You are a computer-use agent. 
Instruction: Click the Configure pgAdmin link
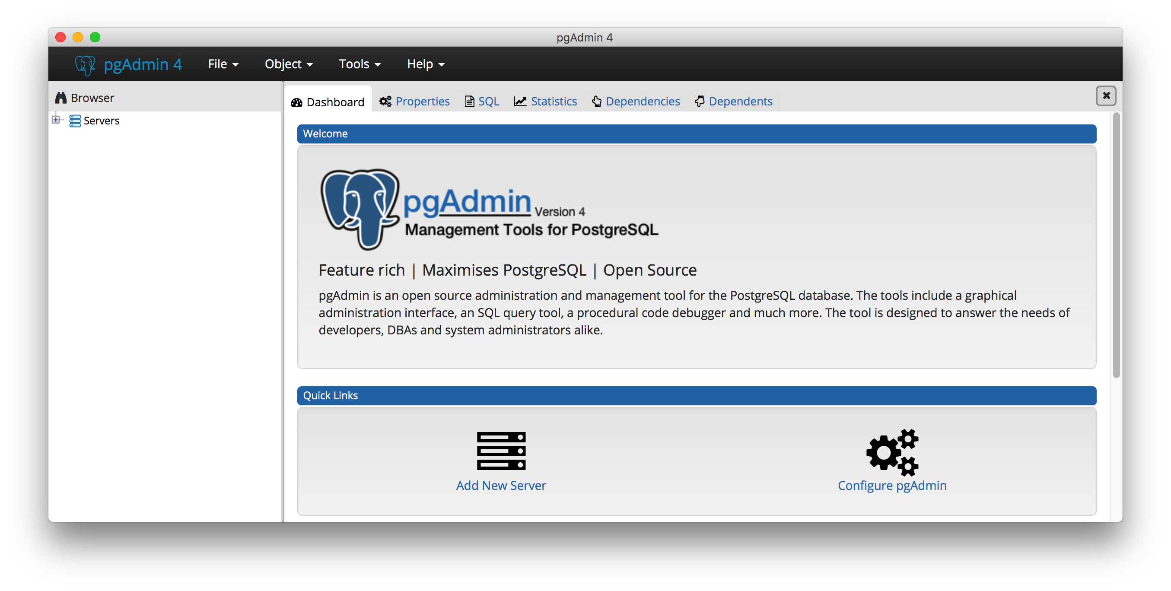892,486
